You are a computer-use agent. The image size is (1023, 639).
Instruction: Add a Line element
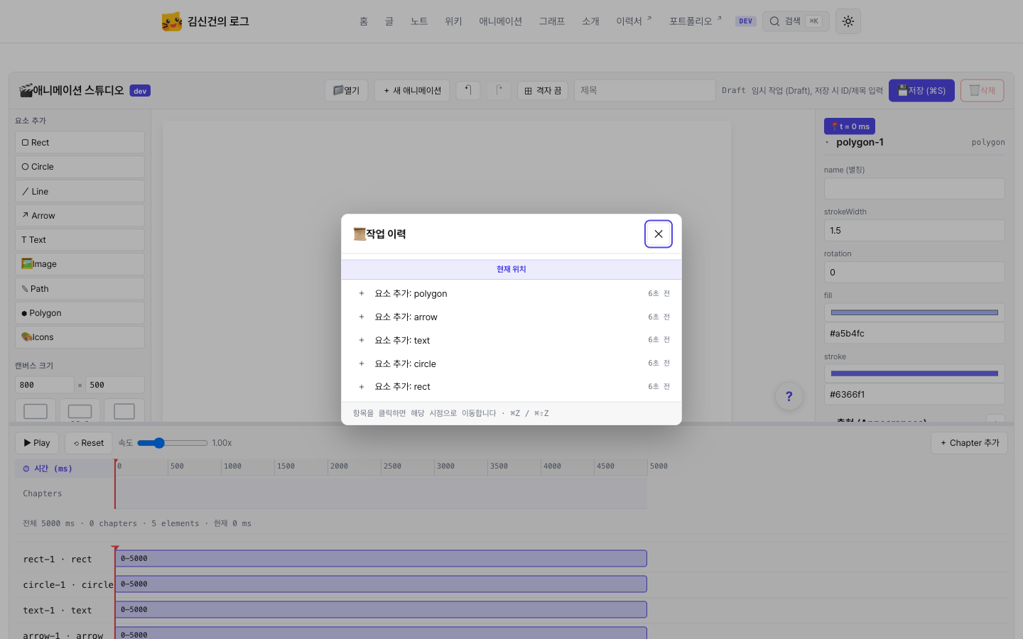coord(80,191)
